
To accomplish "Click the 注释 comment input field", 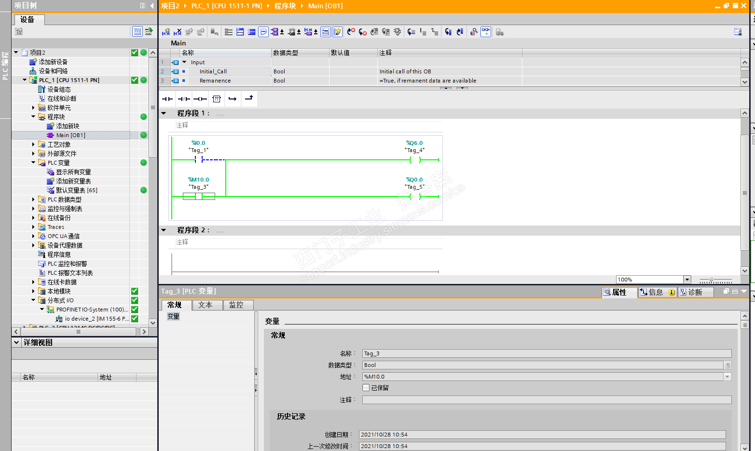I will tap(547, 400).
